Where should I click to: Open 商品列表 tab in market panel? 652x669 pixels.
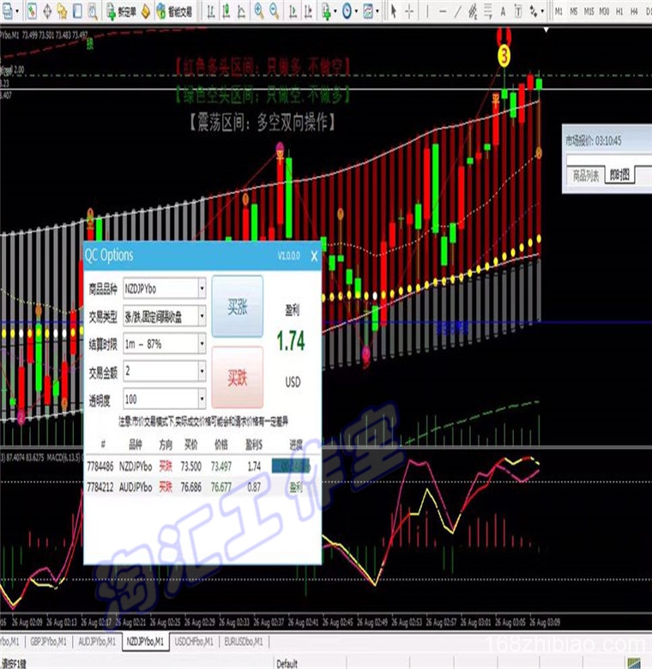point(586,175)
